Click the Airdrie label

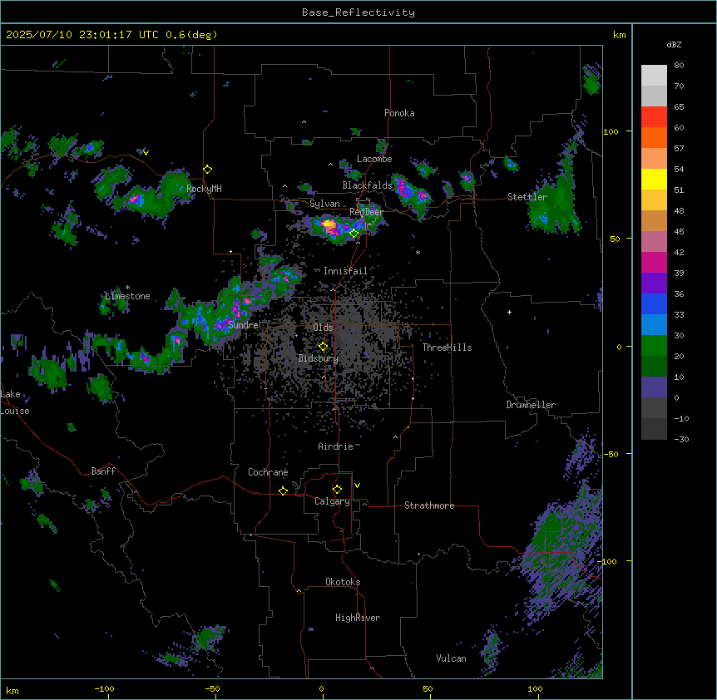335,446
